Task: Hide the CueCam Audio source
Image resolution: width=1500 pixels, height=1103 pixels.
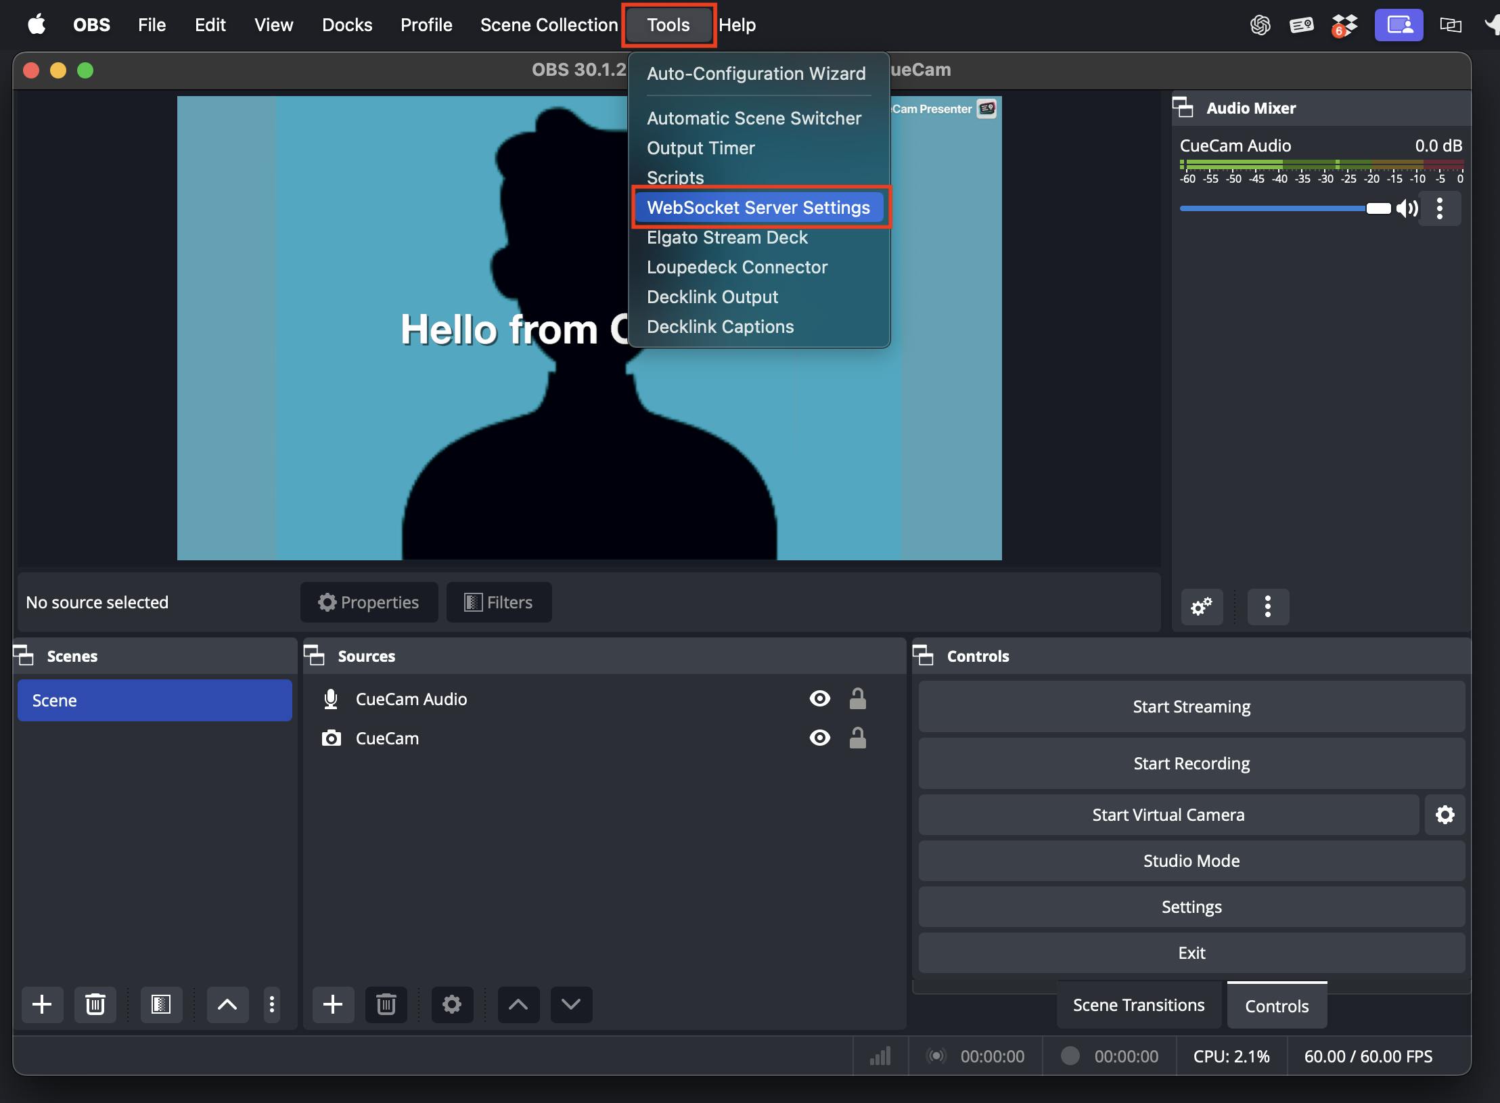Action: [x=820, y=698]
